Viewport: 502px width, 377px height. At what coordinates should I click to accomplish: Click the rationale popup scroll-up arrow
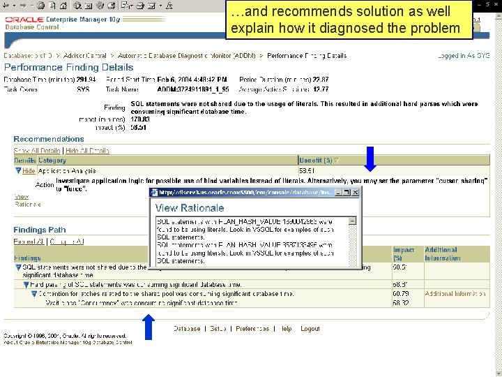(352, 221)
